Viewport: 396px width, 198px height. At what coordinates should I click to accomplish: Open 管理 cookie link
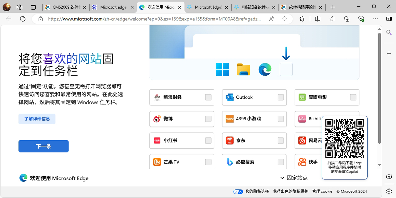coord(322,191)
